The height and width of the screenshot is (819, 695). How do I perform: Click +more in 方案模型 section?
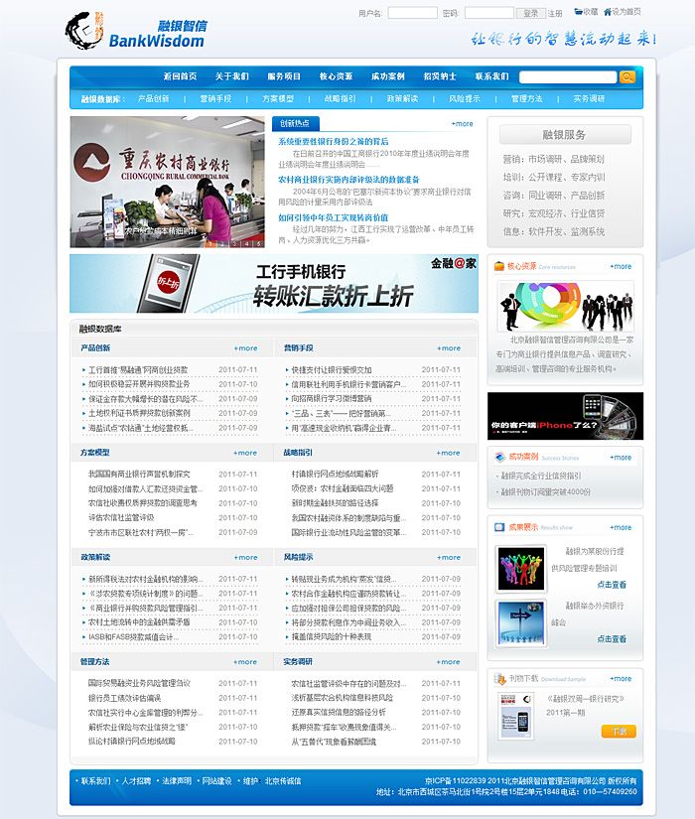[x=245, y=453]
